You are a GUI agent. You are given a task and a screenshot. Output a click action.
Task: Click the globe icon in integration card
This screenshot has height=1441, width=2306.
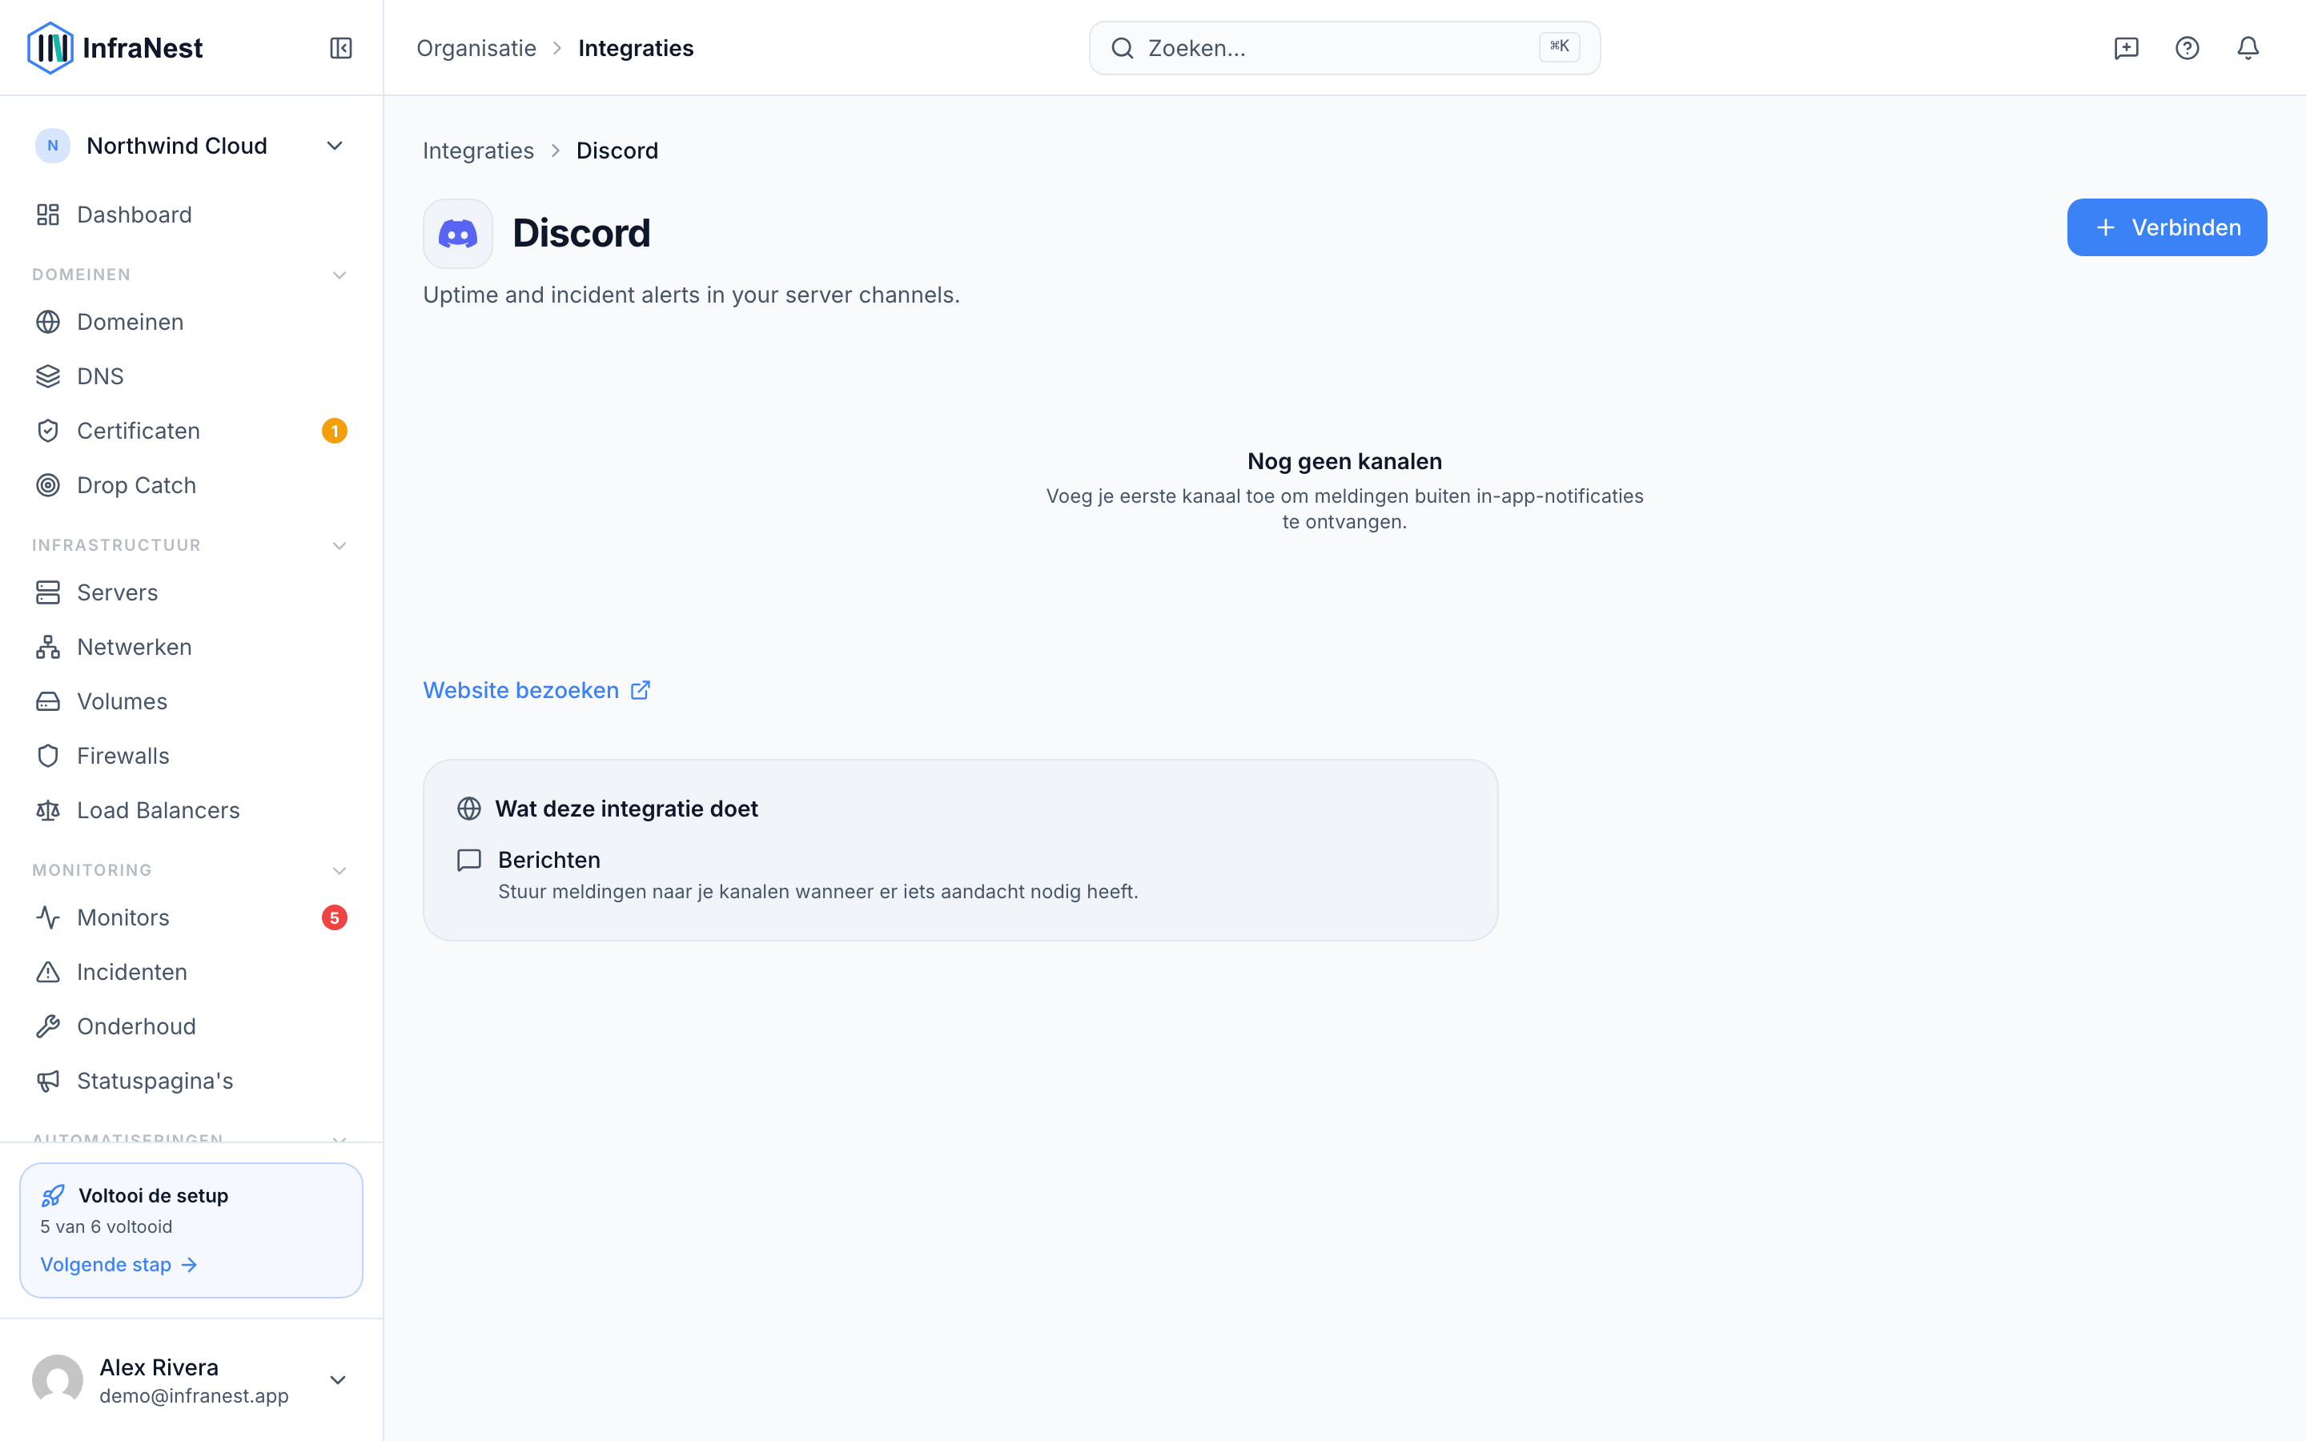(469, 809)
